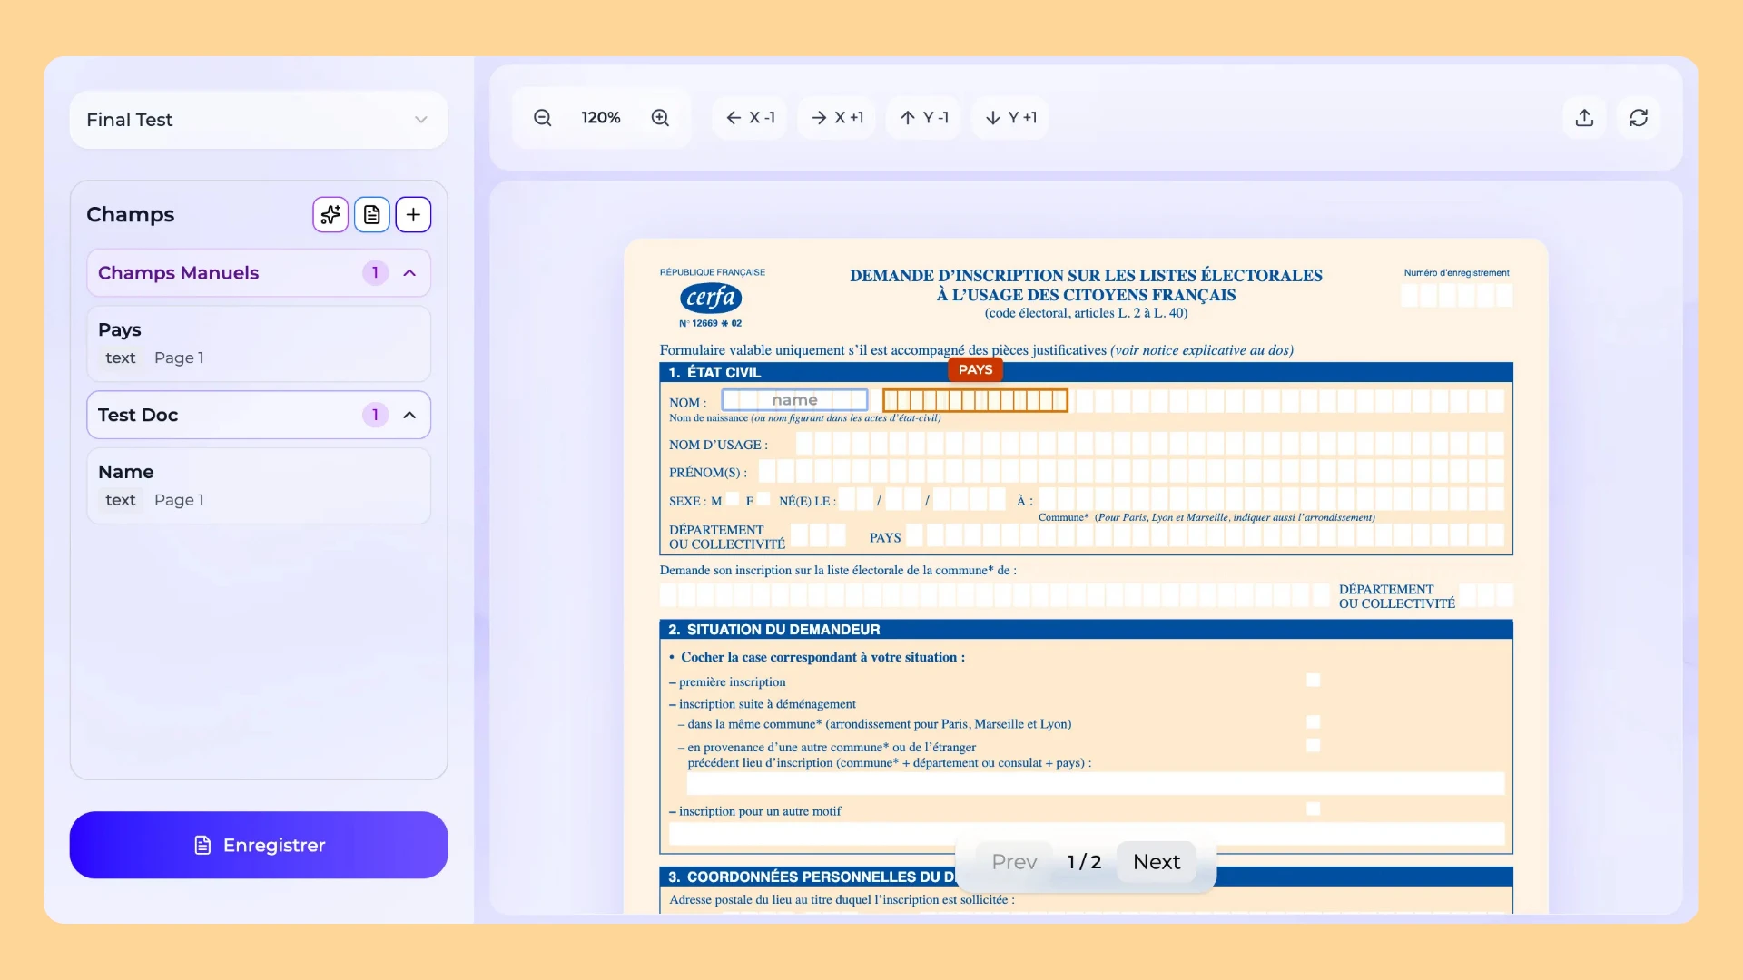Go to the Next page
This screenshot has width=1743, height=980.
[1157, 862]
